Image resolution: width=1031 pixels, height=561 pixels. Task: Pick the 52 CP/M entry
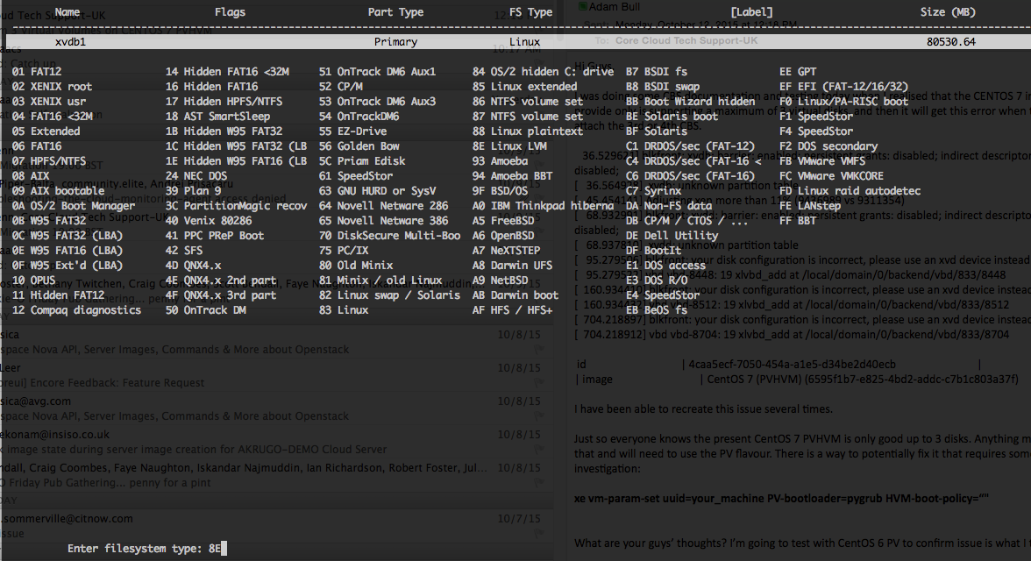tap(340, 87)
